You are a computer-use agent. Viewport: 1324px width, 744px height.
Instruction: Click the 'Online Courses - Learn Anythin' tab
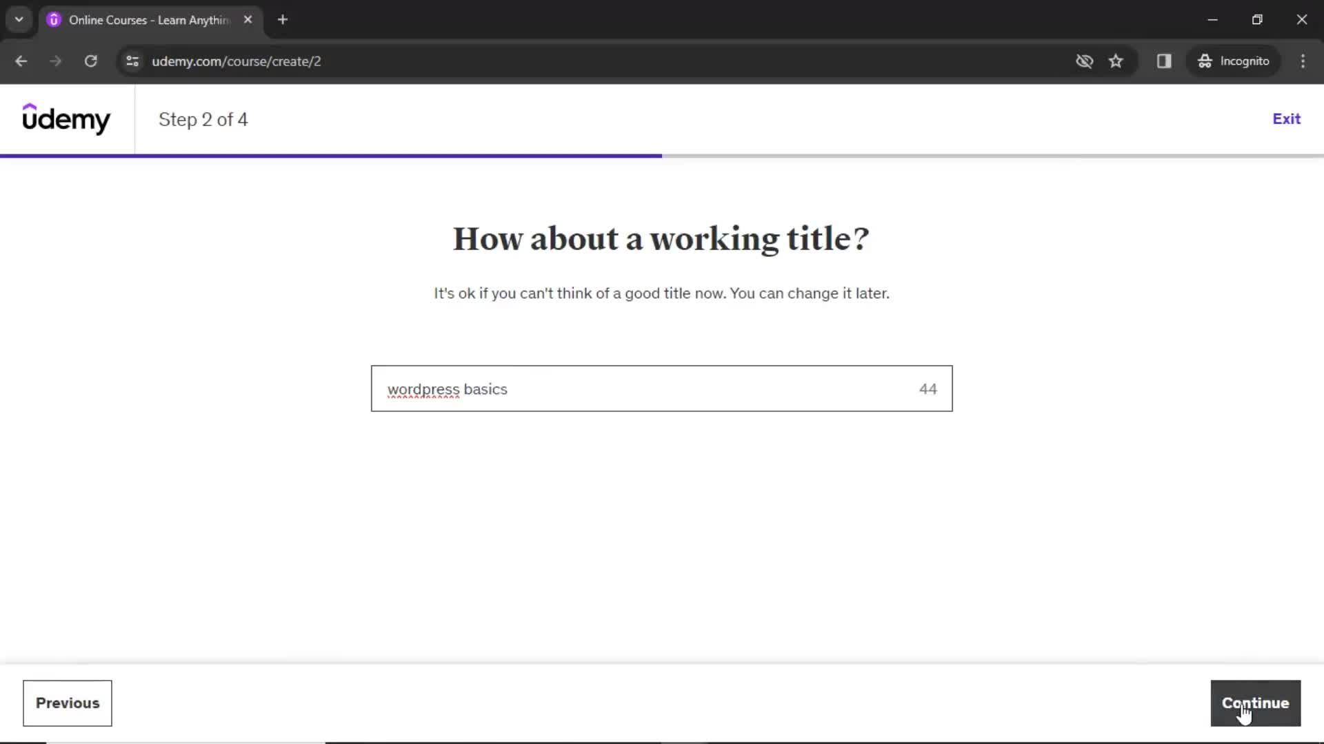150,20
